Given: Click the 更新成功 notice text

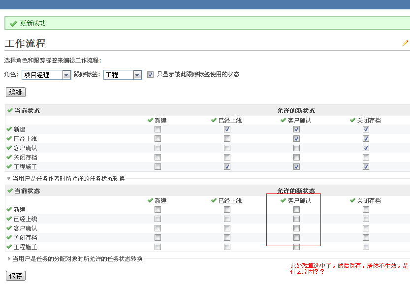Looking at the screenshot, I should [x=32, y=23].
